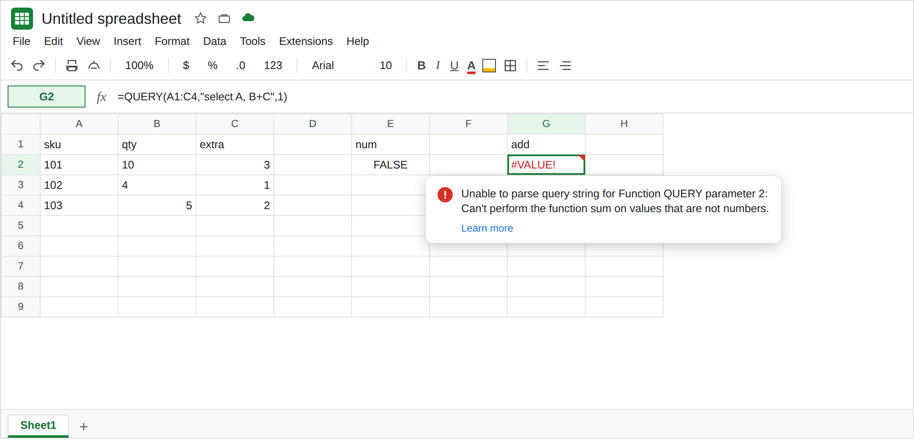Select column H header
Viewport: 914px width, 442px height.
click(x=624, y=124)
